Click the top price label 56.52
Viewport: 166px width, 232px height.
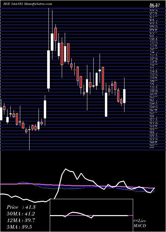click(x=155, y=5)
